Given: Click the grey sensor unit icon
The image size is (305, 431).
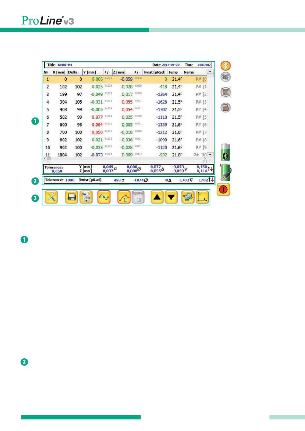Looking at the screenshot, I should 226,77.
